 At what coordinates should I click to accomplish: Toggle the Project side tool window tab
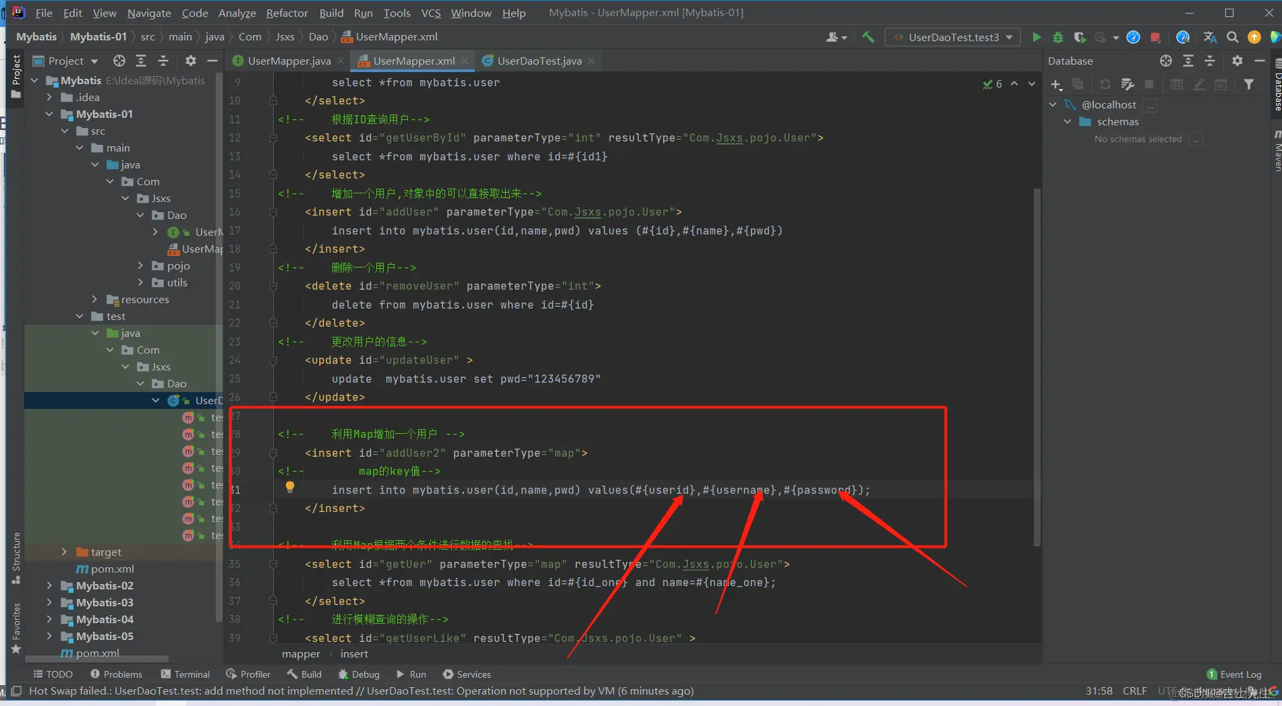click(16, 76)
